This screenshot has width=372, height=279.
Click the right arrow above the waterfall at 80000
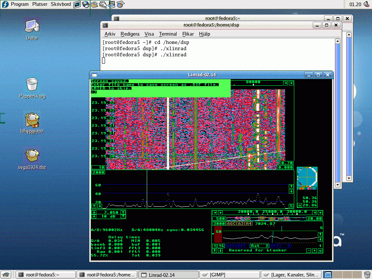click(x=286, y=83)
